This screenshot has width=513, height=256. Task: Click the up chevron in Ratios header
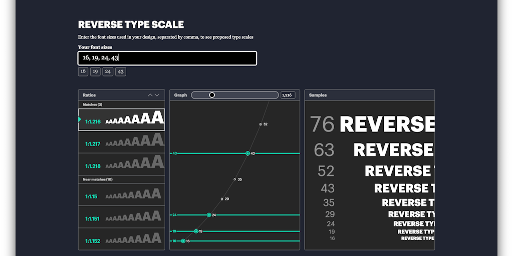150,95
